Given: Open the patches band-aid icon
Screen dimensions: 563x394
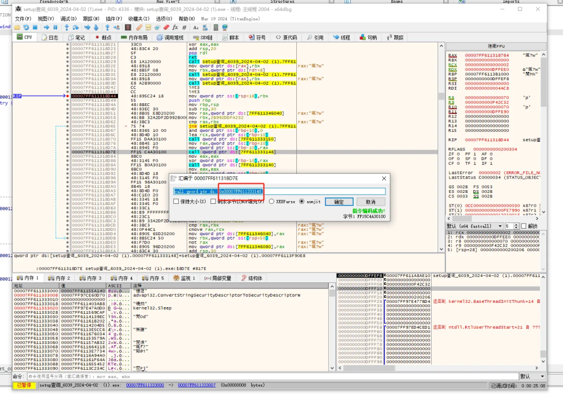Looking at the screenshot, I should (x=139, y=27).
